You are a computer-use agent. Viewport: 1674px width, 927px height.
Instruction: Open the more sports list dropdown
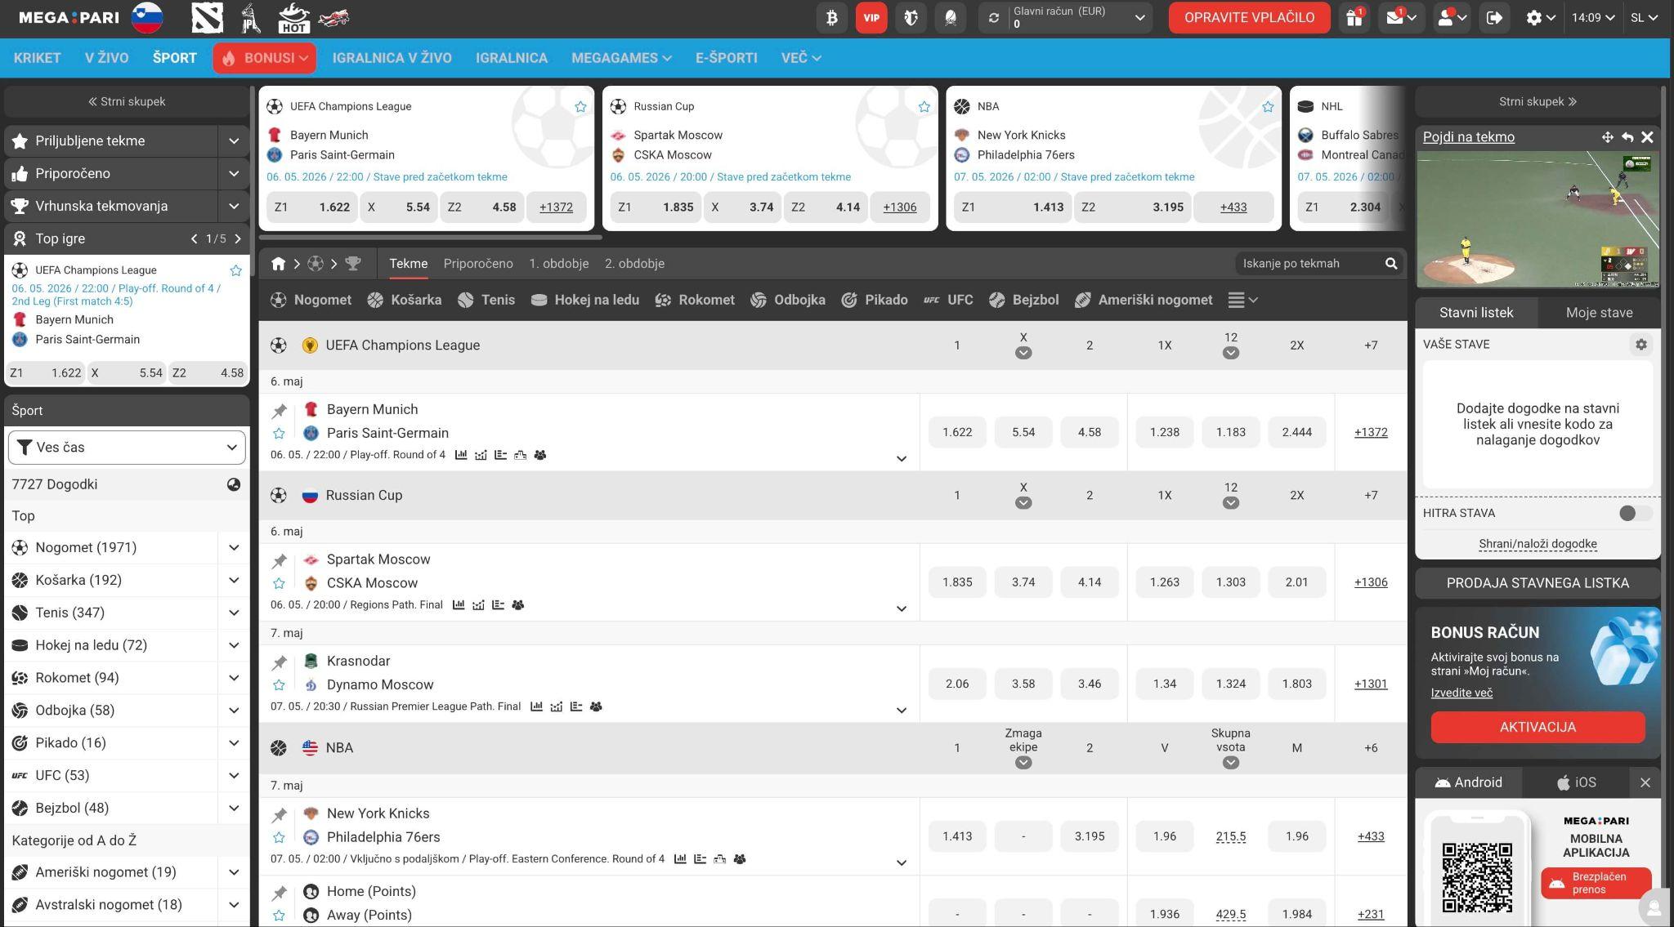(x=1242, y=301)
